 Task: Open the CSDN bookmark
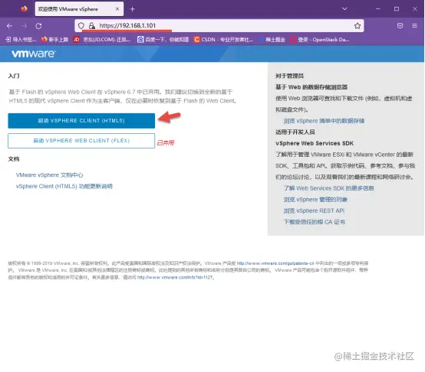[x=223, y=40]
